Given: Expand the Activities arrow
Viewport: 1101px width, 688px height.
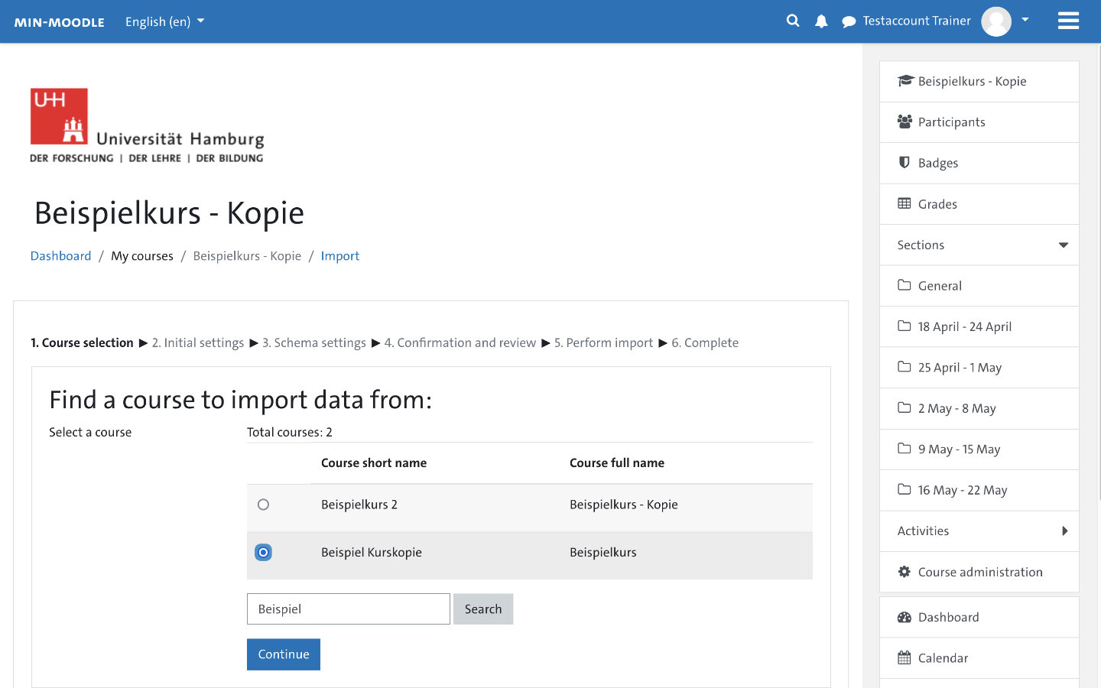Looking at the screenshot, I should 1064,531.
